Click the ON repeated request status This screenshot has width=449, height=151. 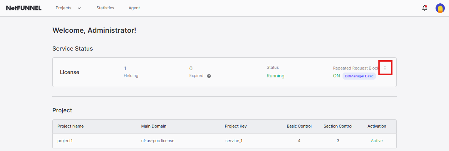coord(337,76)
